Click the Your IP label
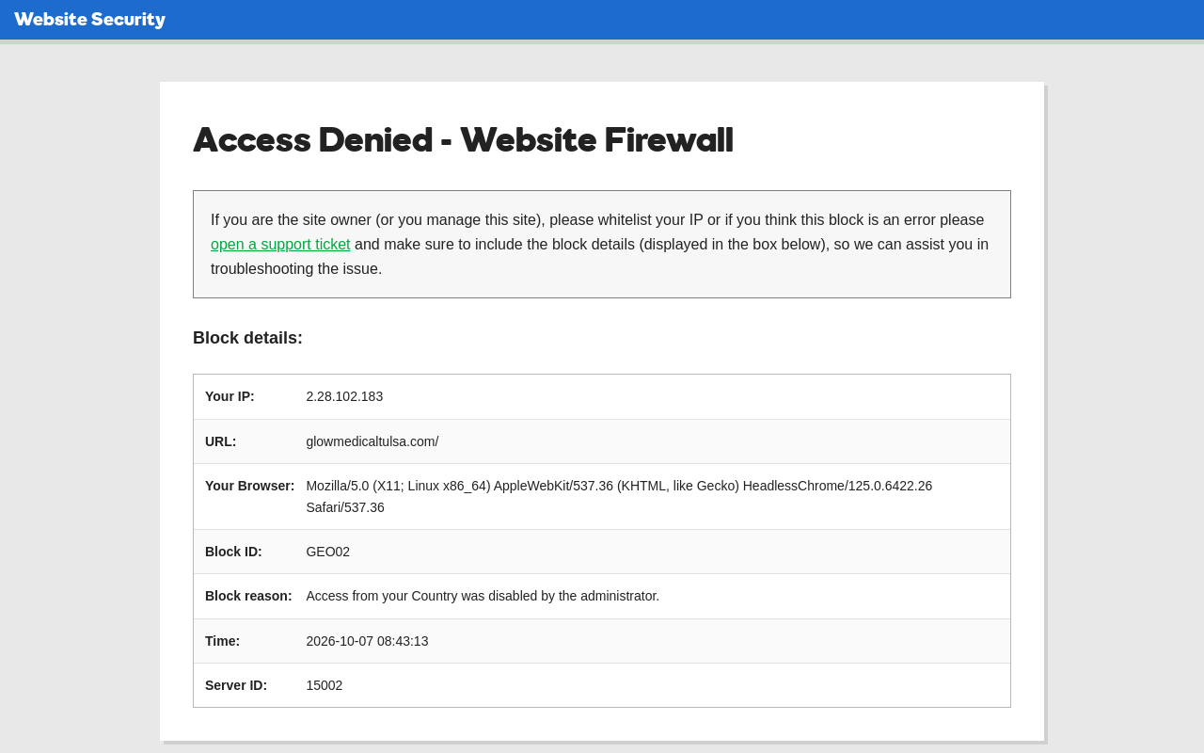This screenshot has width=1204, height=753. pos(230,396)
